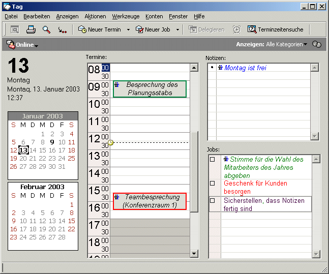This screenshot has height=274, width=329.
Task: Select job Sicherstellen, dass Notizen fertig sind
Action: pos(264,204)
